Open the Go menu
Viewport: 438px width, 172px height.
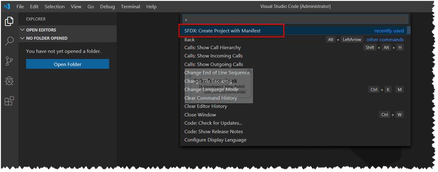click(90, 6)
